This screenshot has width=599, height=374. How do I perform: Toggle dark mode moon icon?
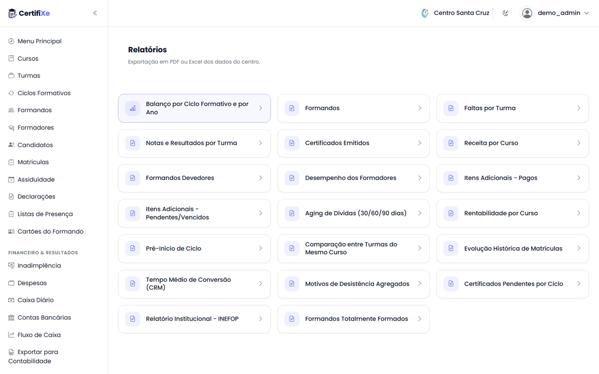click(506, 13)
